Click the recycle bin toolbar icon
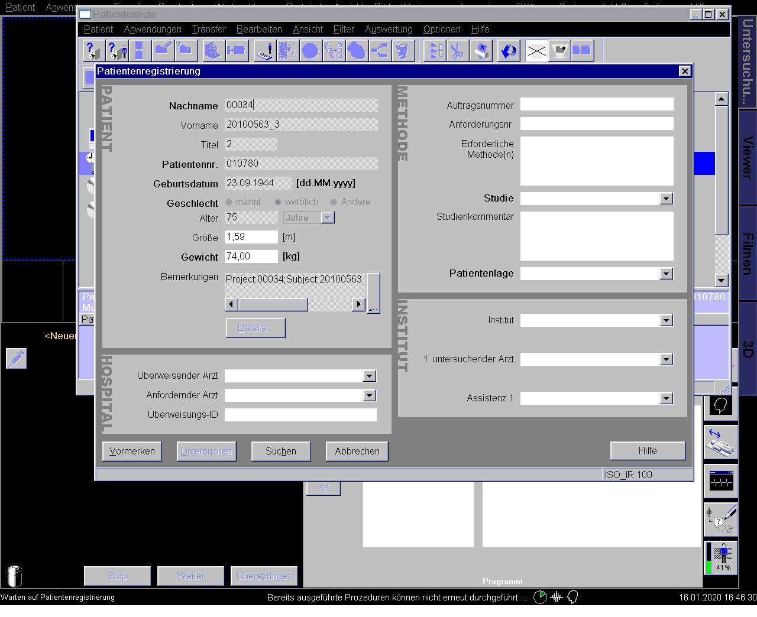 coord(402,51)
